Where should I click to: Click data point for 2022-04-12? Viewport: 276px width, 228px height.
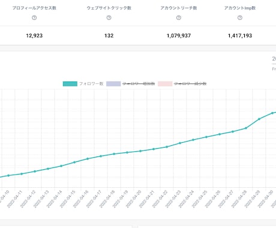pyautogui.click(x=35, y=171)
